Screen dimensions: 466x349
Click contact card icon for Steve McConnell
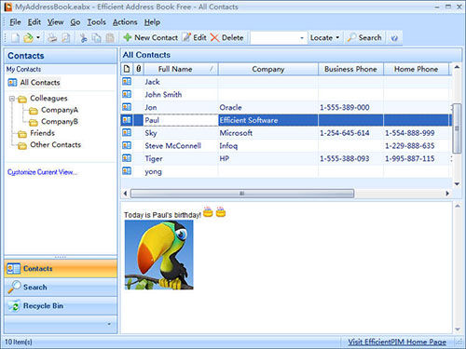pyautogui.click(x=127, y=145)
